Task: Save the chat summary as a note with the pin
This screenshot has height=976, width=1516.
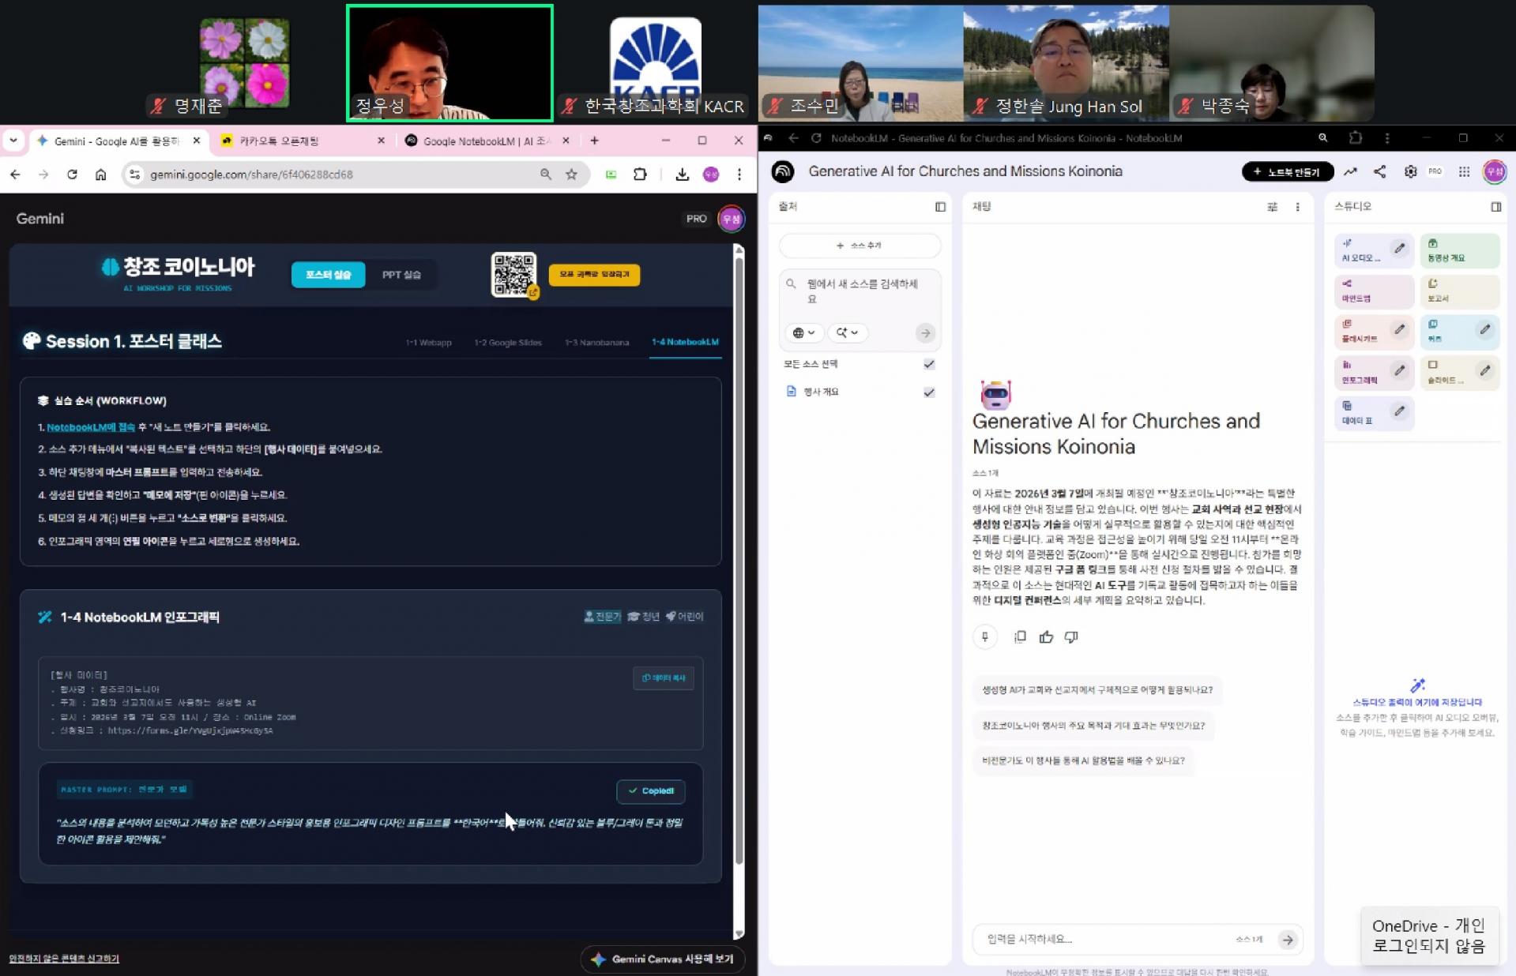Action: click(x=984, y=637)
